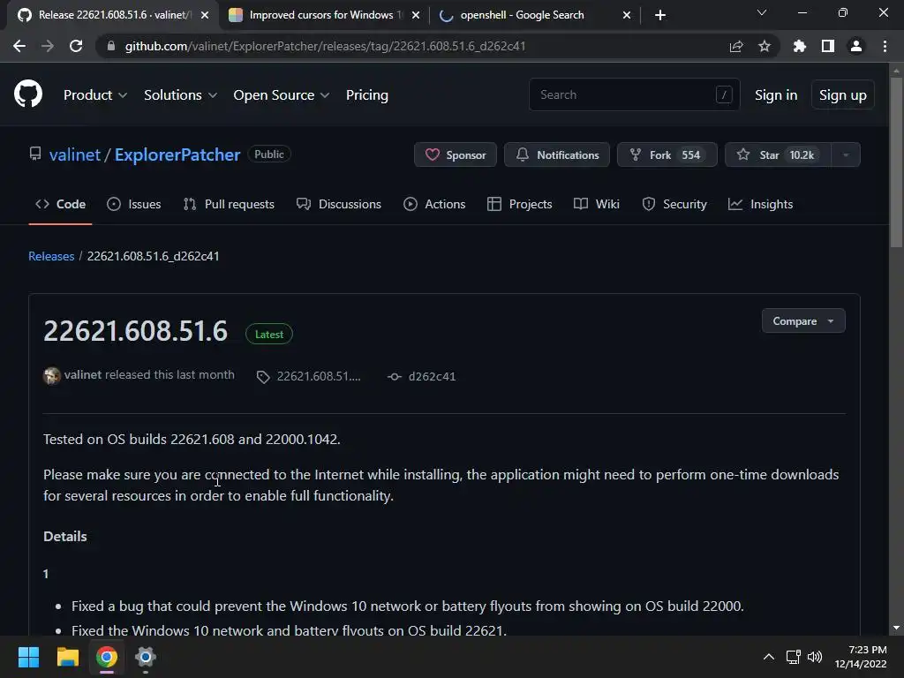Open File Explorer from taskbar
This screenshot has width=904, height=678.
click(x=67, y=657)
